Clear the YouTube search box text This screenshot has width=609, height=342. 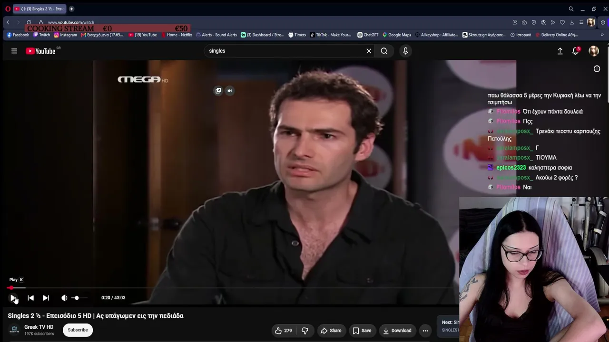click(369, 51)
